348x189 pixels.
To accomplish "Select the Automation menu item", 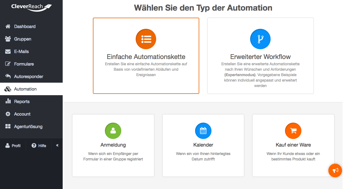I will tap(31, 89).
